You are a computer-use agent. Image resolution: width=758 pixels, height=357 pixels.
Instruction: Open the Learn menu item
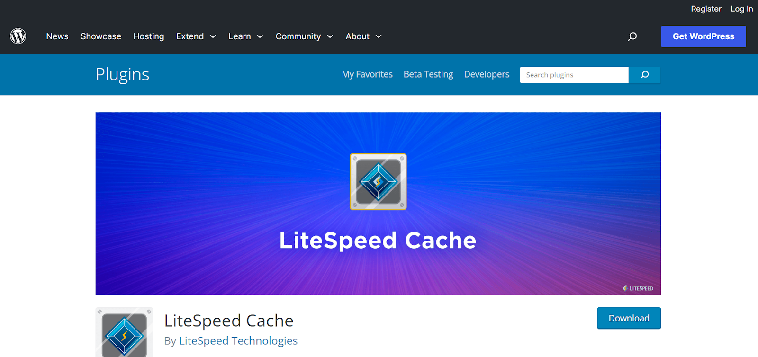tap(240, 36)
